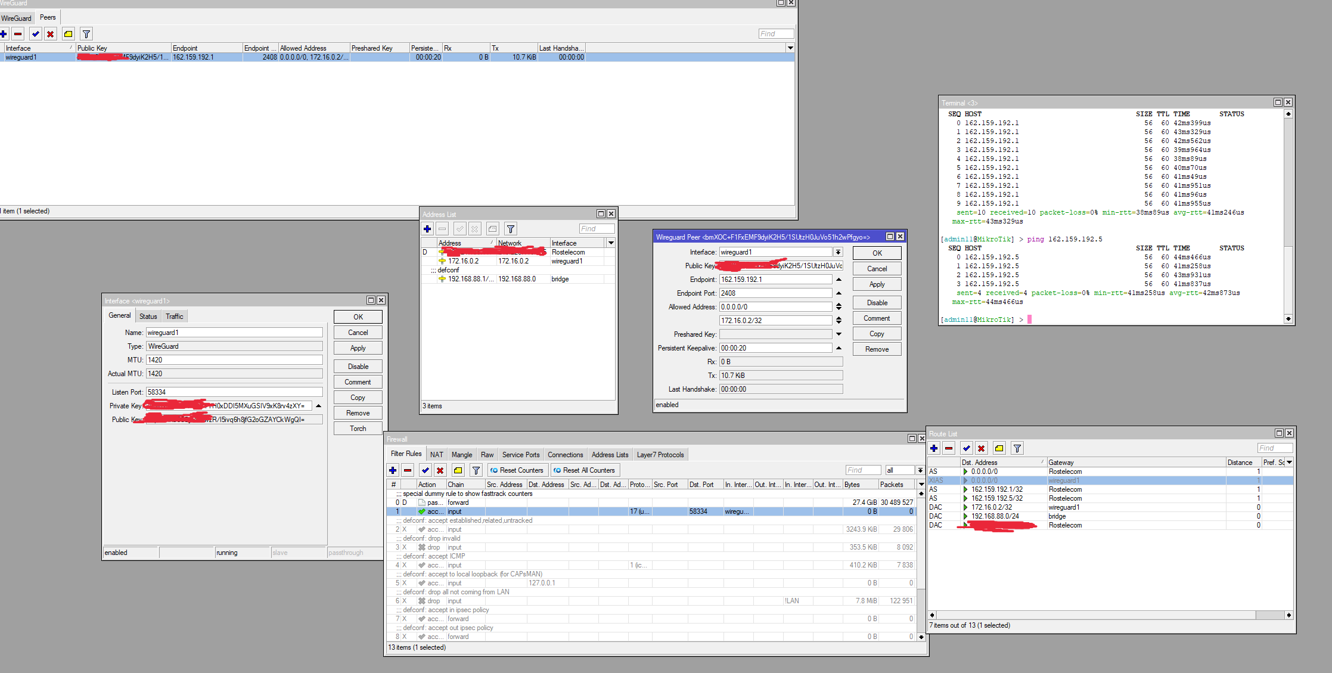The height and width of the screenshot is (673, 1332).
Task: Sort by Dst. Address column in Route List
Action: [x=1003, y=463]
